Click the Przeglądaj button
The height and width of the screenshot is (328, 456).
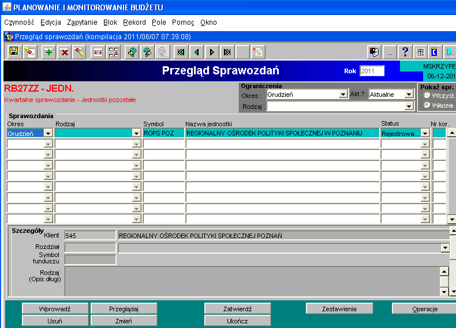tap(124, 309)
